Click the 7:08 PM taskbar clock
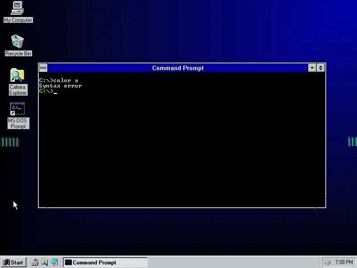Viewport: 357px width, 268px height. coord(344,262)
